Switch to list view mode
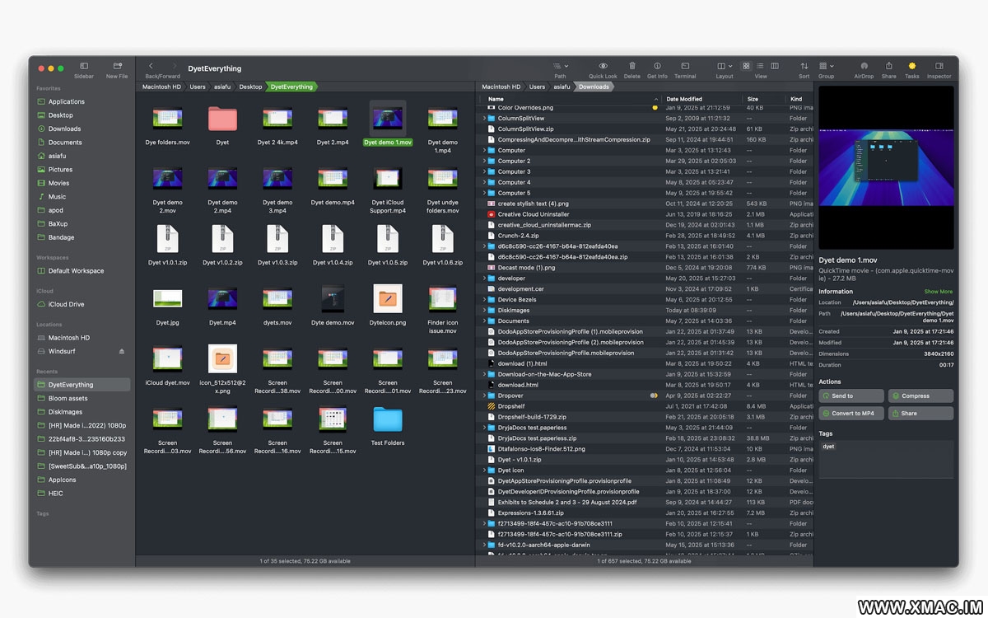This screenshot has width=988, height=618. point(760,66)
